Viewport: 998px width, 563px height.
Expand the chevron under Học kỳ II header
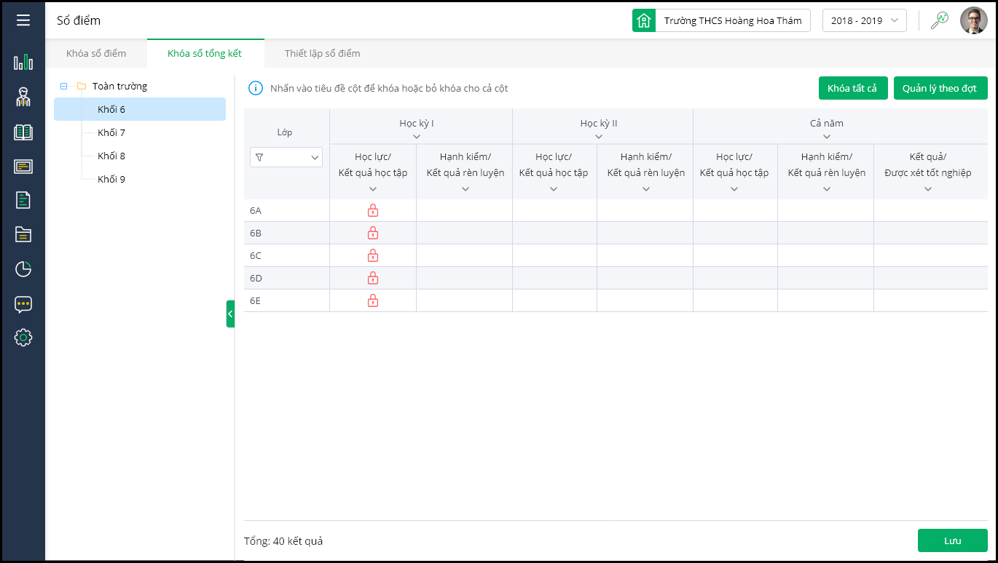[599, 137]
